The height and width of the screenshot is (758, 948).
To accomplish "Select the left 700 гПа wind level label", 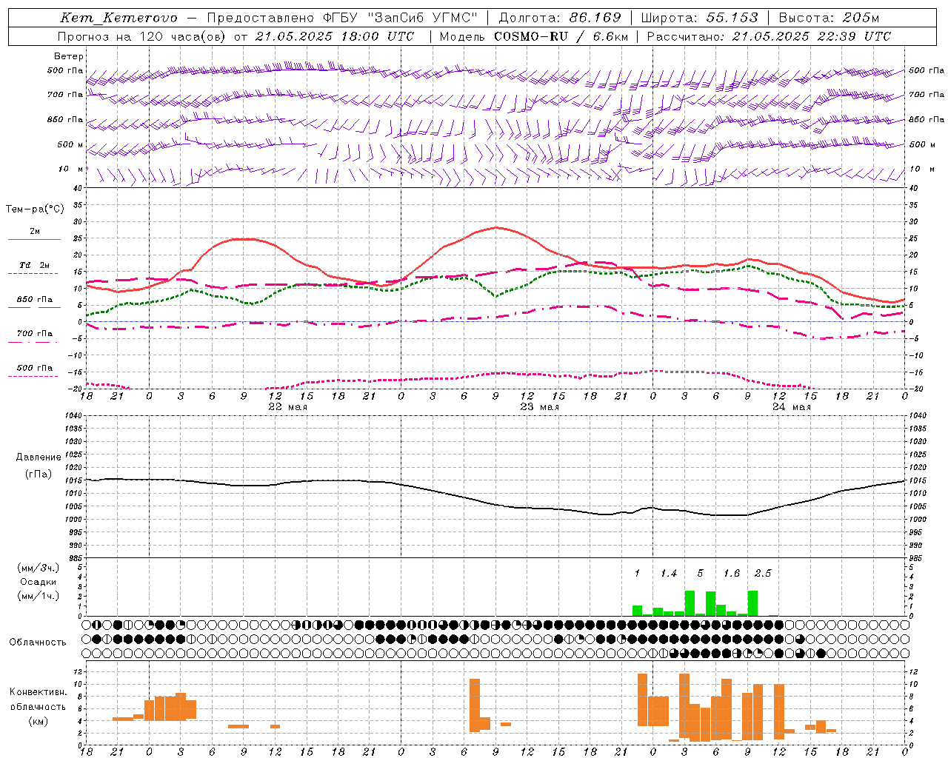I will pos(65,95).
